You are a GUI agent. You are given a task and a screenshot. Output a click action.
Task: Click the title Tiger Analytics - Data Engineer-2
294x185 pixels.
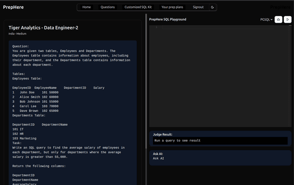(x=43, y=28)
